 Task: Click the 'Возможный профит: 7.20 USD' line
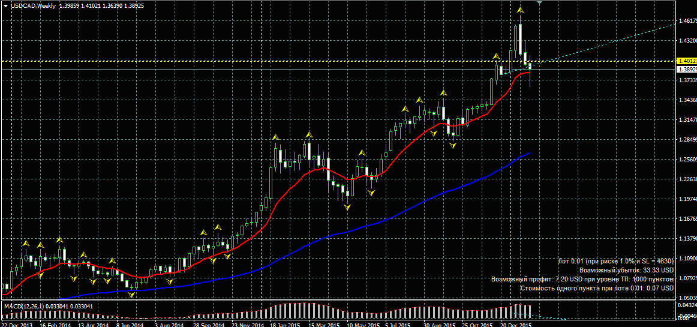(583, 279)
